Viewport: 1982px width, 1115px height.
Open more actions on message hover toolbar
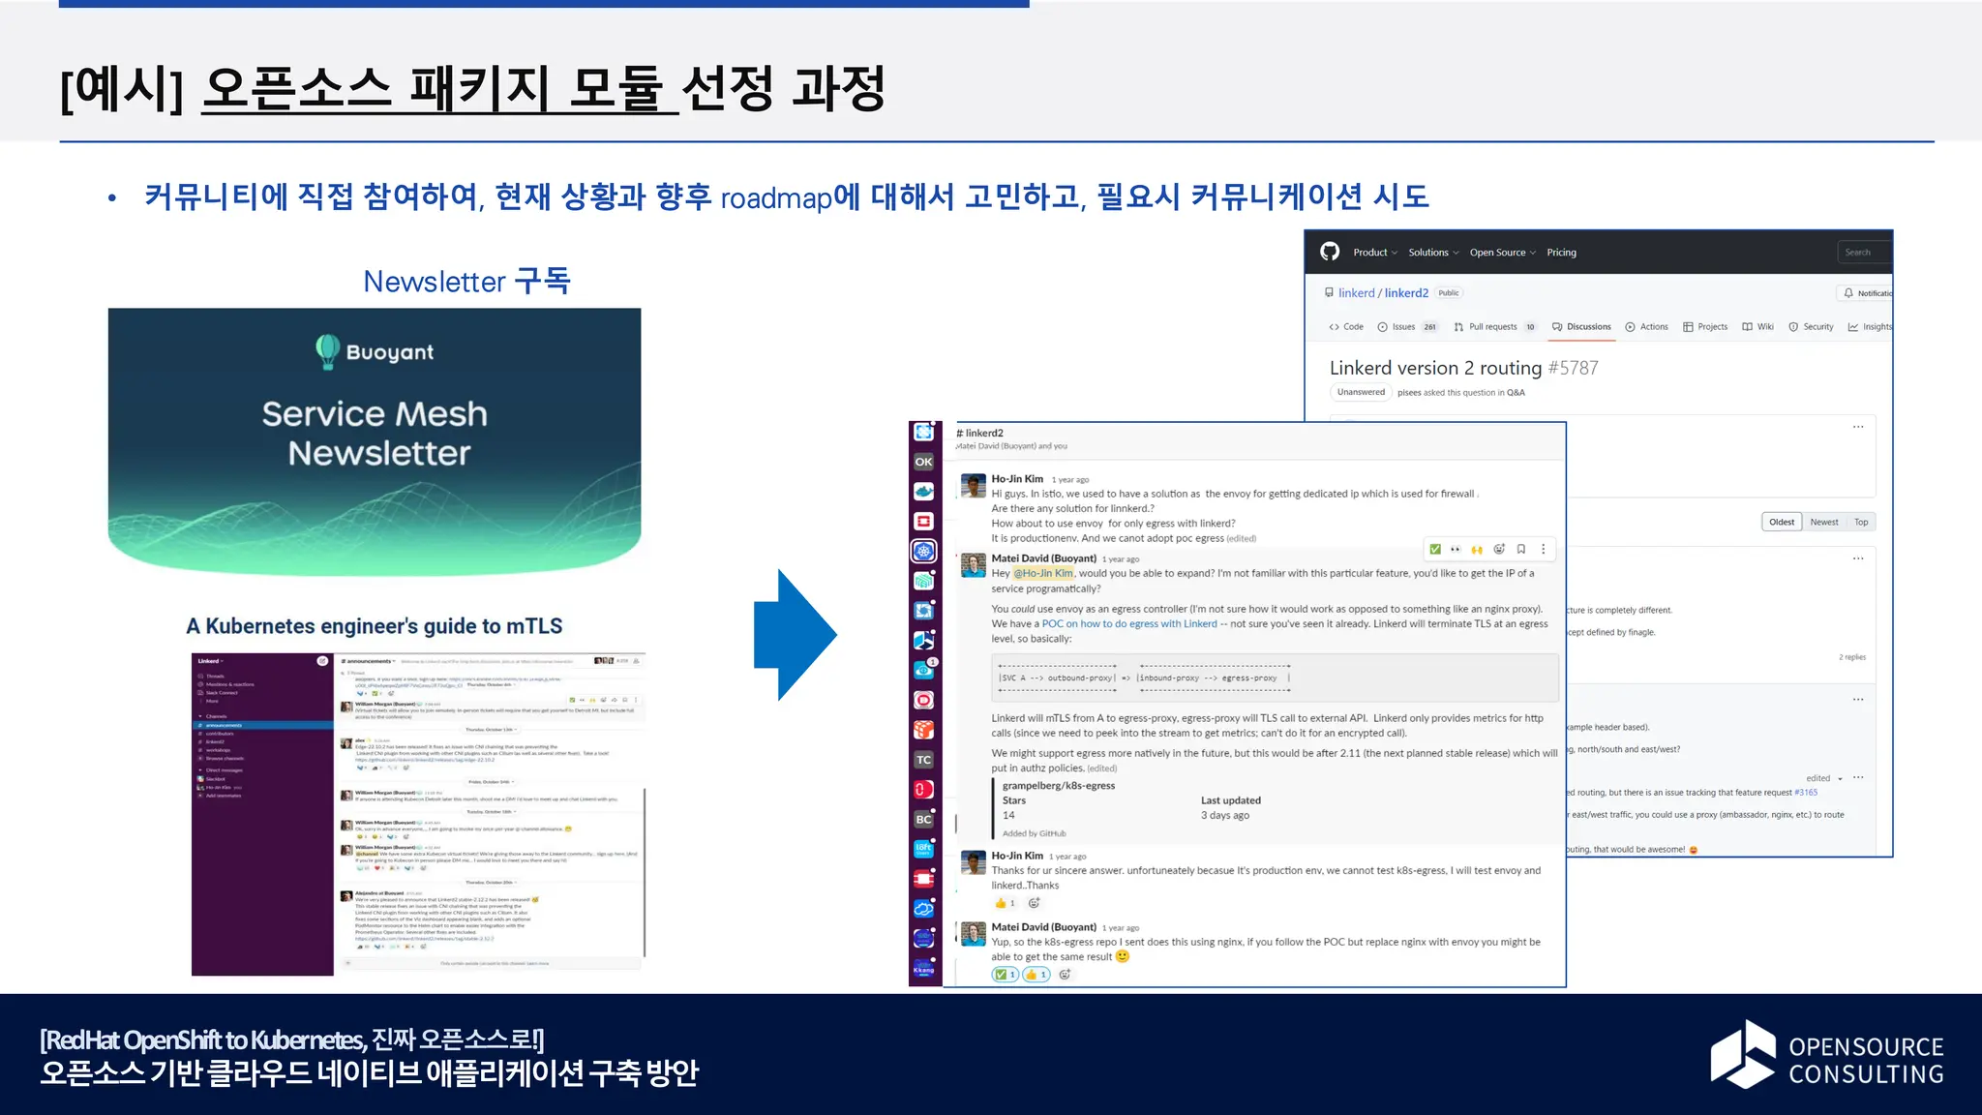pyautogui.click(x=1544, y=549)
